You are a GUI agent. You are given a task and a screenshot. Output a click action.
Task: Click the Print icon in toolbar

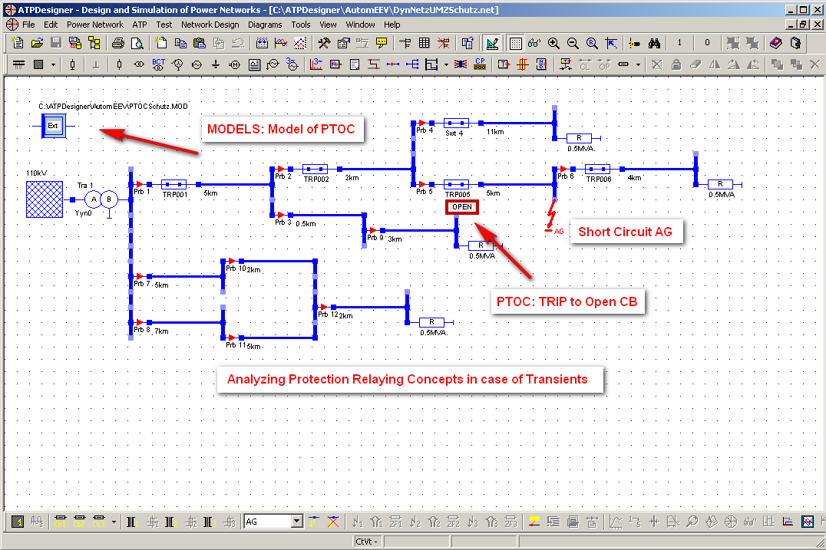[x=118, y=44]
